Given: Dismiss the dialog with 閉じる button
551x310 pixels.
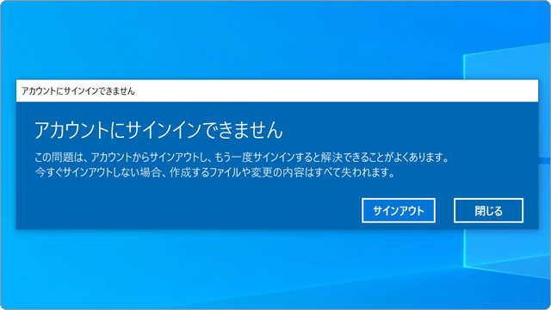Looking at the screenshot, I should pos(488,210).
